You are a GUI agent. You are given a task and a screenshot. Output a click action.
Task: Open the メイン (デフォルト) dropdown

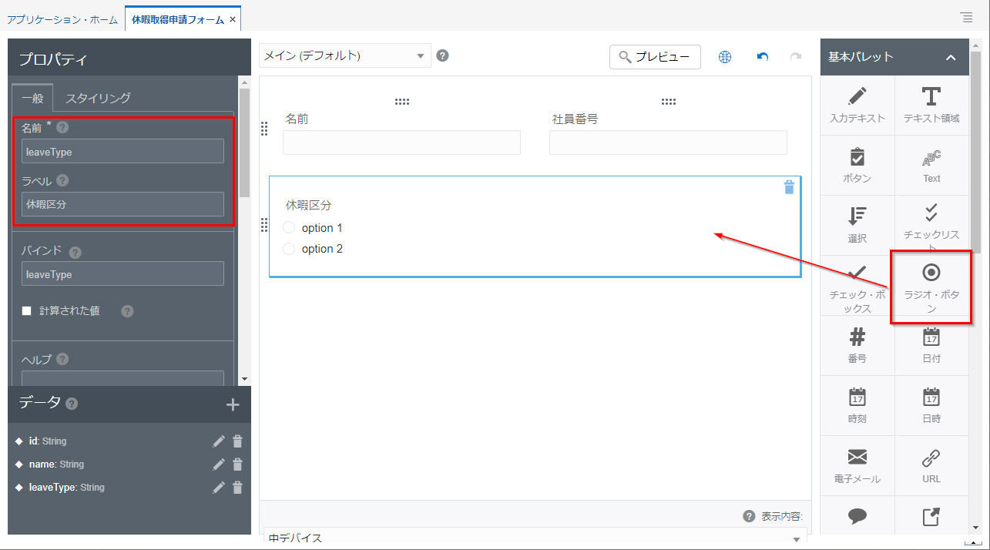(x=344, y=55)
